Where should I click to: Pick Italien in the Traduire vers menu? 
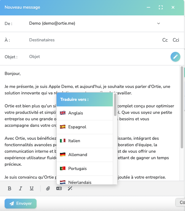coord(74,141)
